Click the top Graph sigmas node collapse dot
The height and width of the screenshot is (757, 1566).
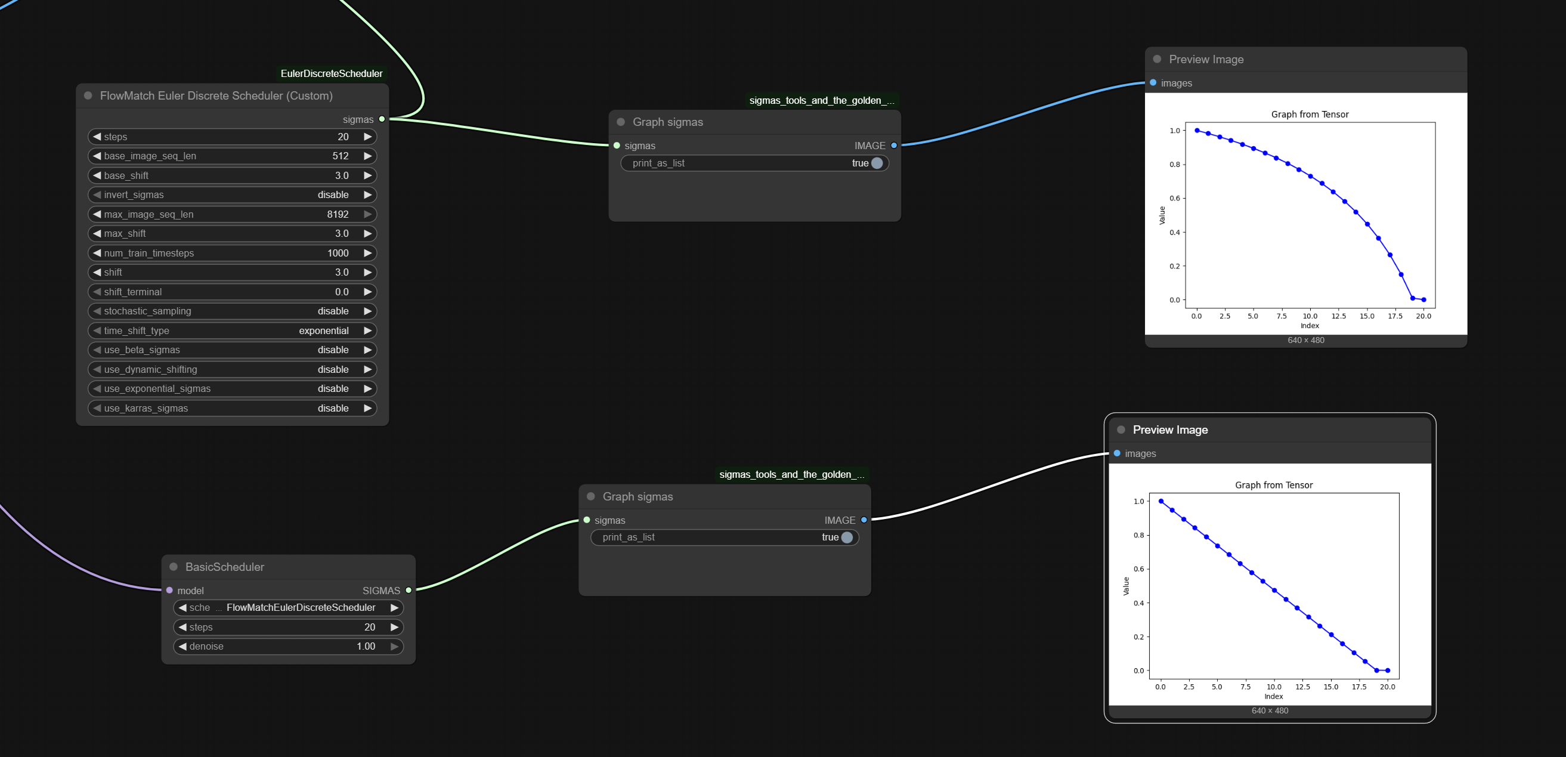pos(621,122)
